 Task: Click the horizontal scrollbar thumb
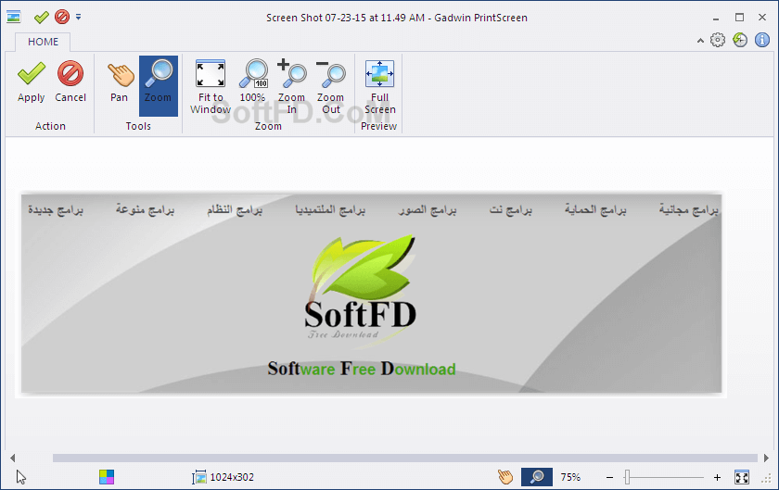pyautogui.click(x=405, y=458)
